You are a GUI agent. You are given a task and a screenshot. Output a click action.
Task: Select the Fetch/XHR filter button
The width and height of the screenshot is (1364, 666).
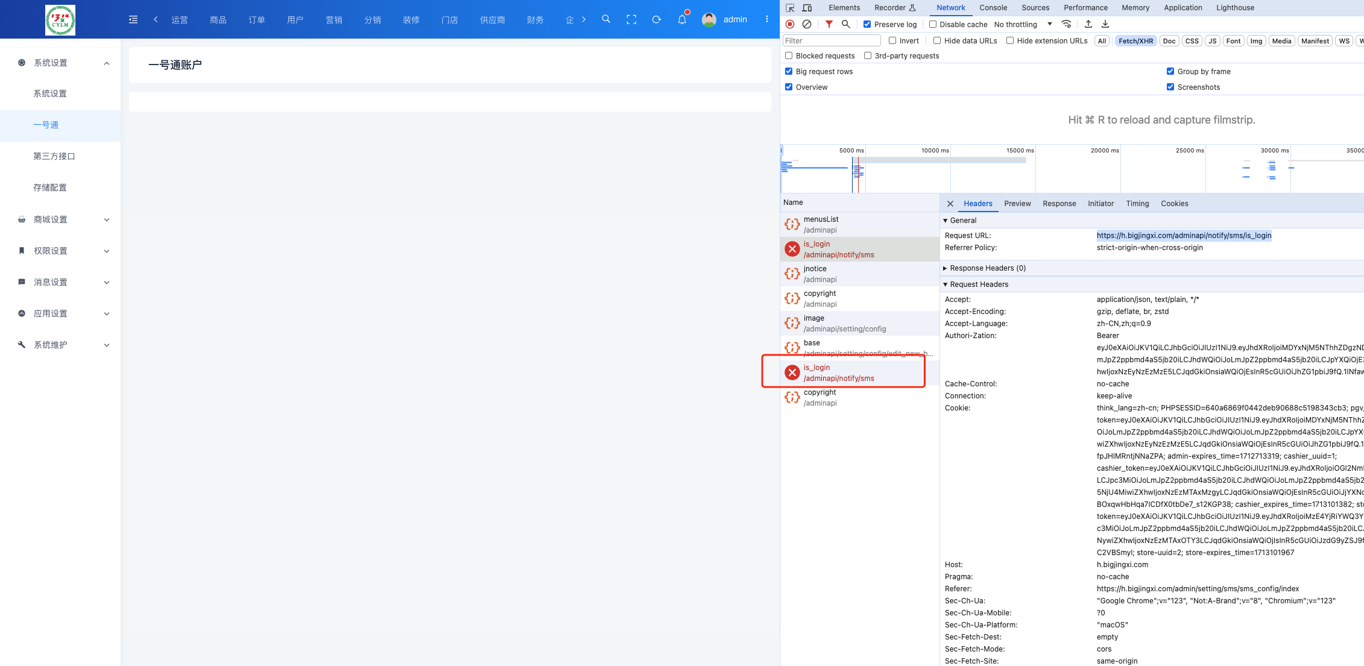1135,41
